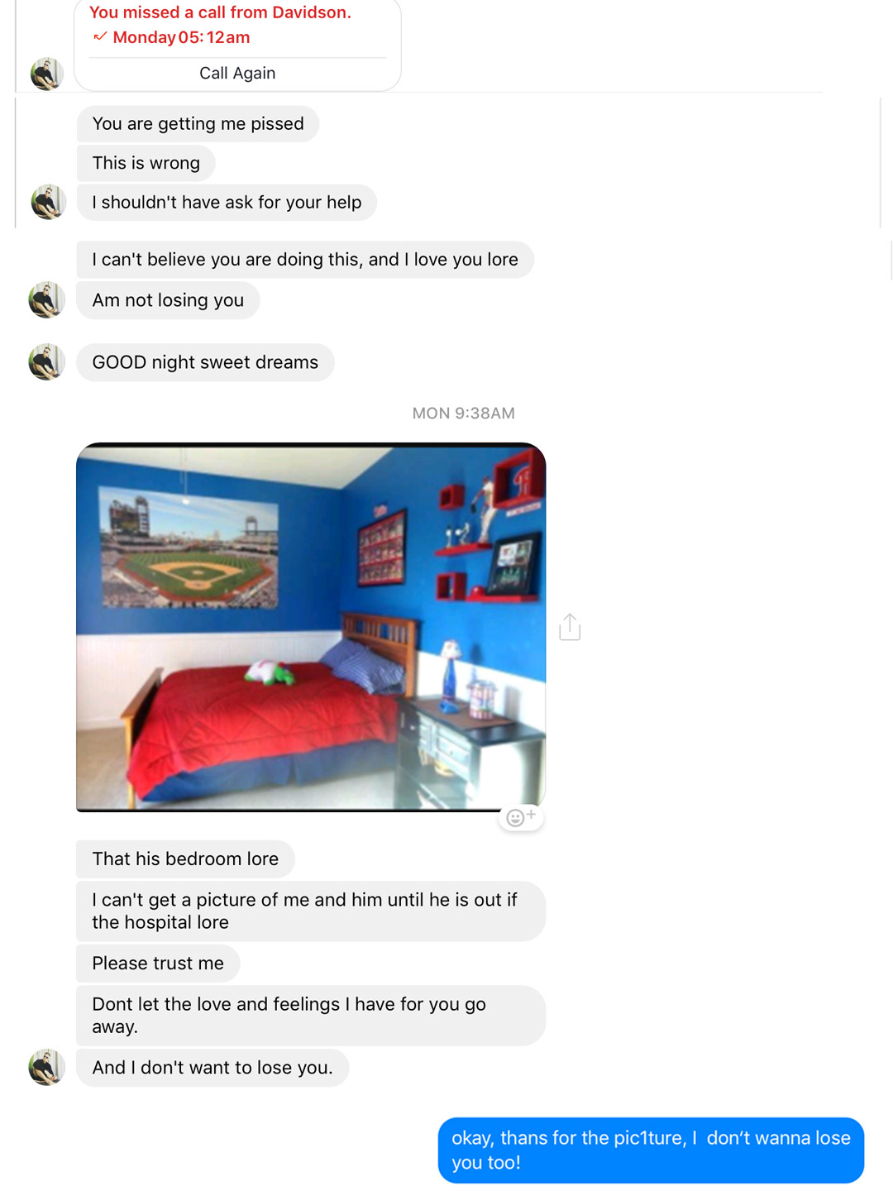Tap the "That his bedroom lore" message
This screenshot has width=893, height=1191.
pos(185,859)
